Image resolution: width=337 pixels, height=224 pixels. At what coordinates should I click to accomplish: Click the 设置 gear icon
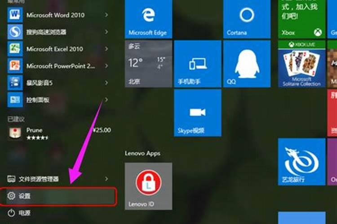[x=11, y=195]
